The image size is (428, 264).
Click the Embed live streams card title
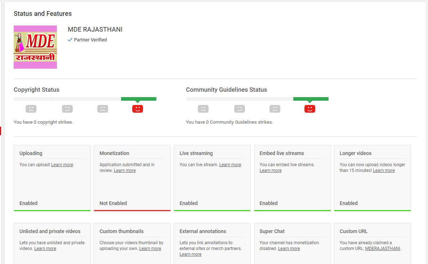(x=282, y=153)
